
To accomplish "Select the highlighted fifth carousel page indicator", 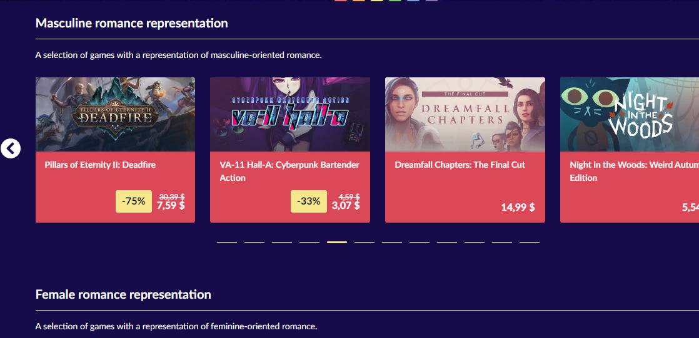I will pos(337,242).
